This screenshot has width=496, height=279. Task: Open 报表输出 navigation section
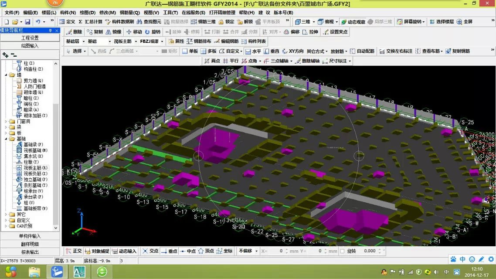[30, 252]
